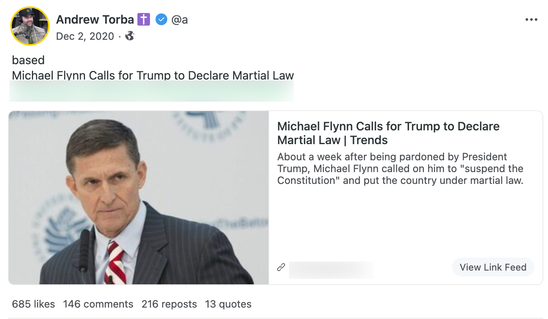548x319 pixels.
Task: Click the globe public-visibility icon
Action: click(130, 36)
